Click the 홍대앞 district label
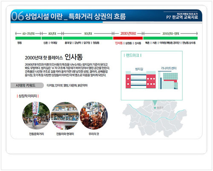Image resolution: width=213 pixels, height=171 pixels. click(68, 43)
